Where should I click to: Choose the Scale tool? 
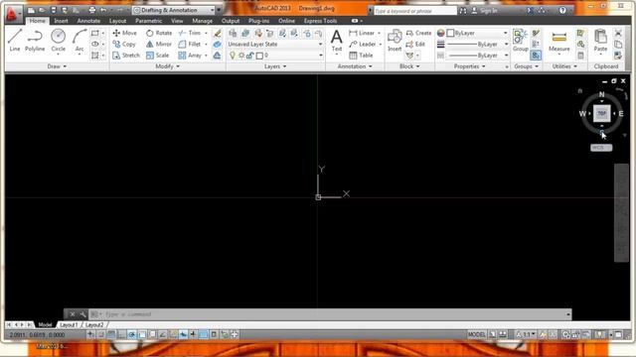[157, 56]
